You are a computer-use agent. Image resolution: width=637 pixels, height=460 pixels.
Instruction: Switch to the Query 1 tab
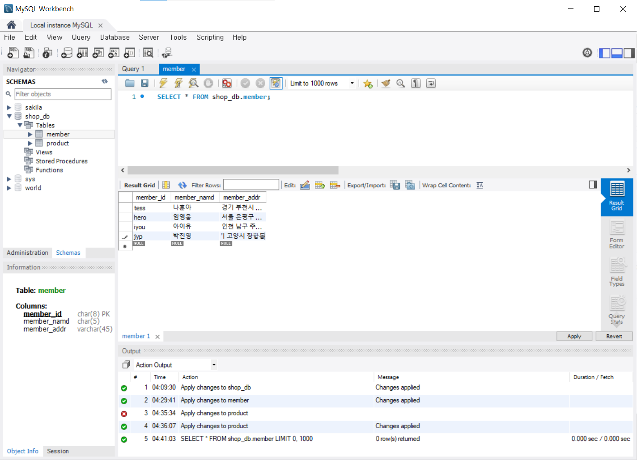coord(133,69)
